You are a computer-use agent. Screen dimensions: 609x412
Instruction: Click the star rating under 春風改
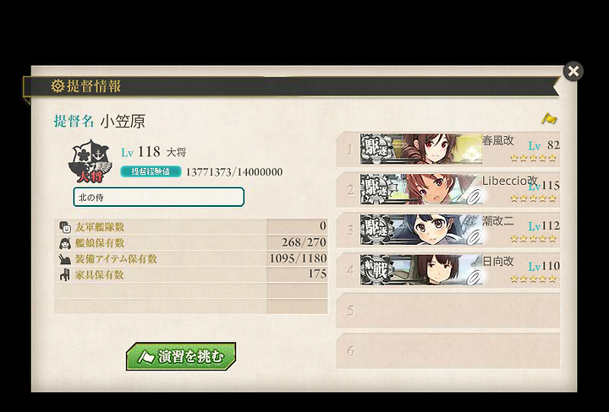[x=533, y=158]
